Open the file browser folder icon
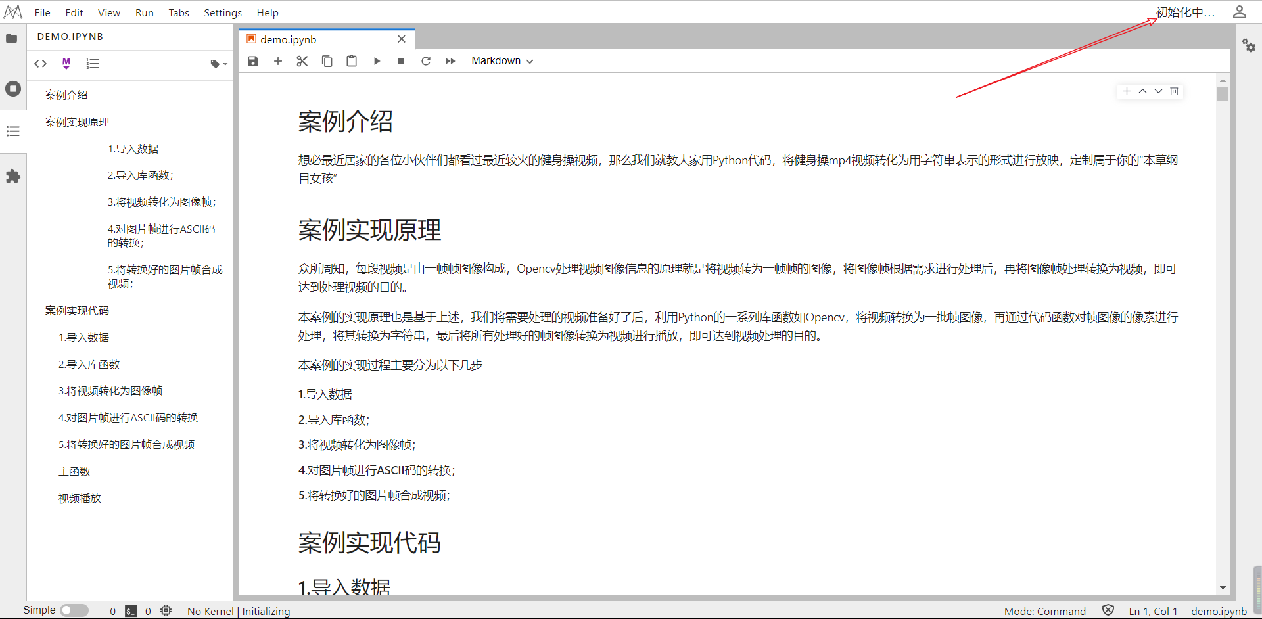This screenshot has width=1262, height=619. click(x=12, y=39)
